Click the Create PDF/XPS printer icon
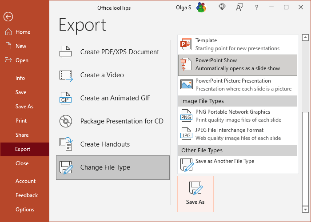The height and width of the screenshot is (222, 311). click(65, 52)
